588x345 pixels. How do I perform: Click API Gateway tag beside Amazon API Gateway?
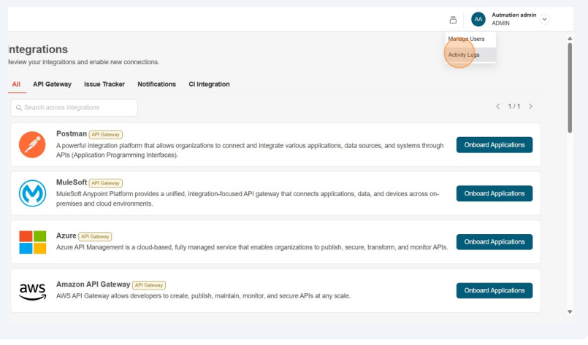click(149, 285)
